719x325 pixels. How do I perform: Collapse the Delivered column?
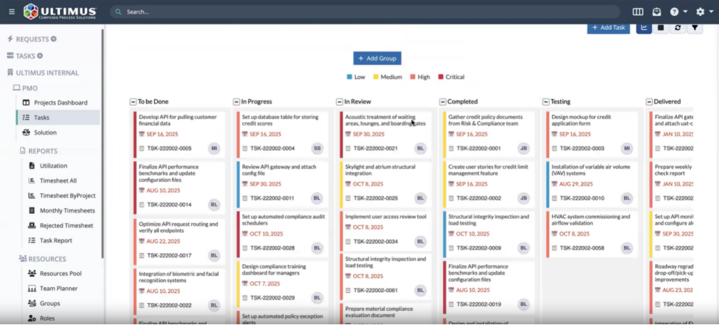click(x=649, y=102)
